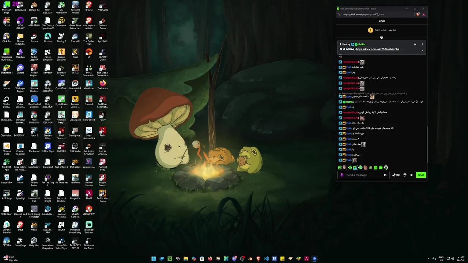
Task: Open chat settings gear icon
Action: pos(411,175)
